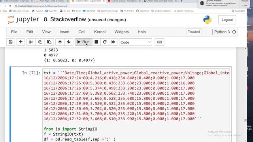Open the Apps bookmark
253x142 pixels.
click(4, 11)
